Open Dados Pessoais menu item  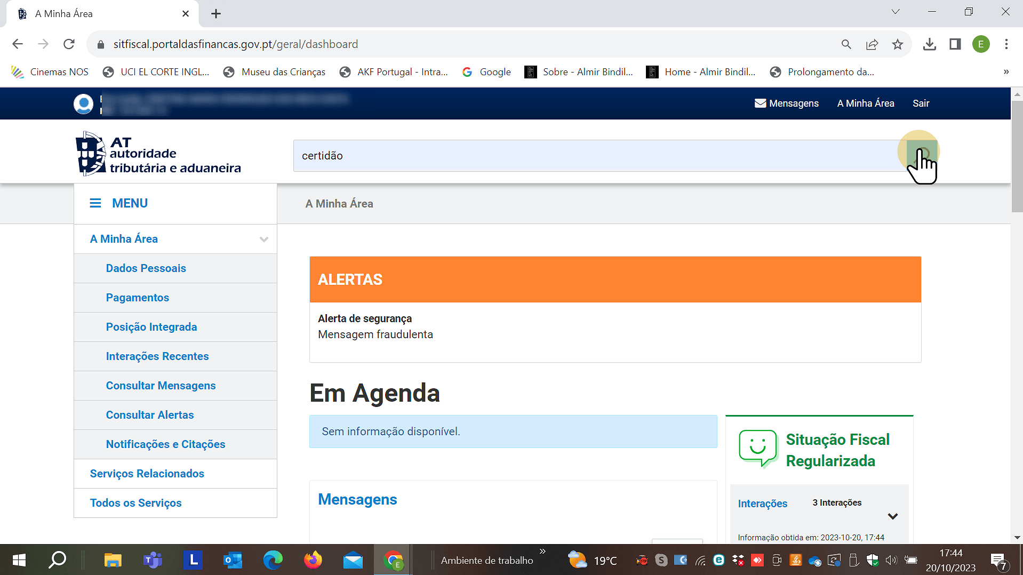click(x=146, y=268)
